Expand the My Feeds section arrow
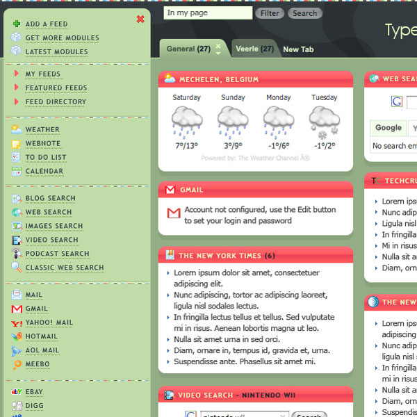The height and width of the screenshot is (417, 417). 17,74
